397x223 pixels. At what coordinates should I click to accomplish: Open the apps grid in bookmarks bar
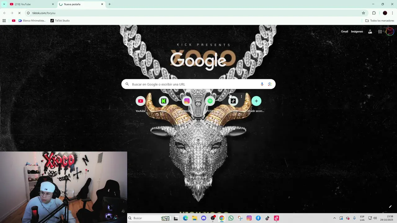4,21
